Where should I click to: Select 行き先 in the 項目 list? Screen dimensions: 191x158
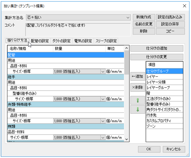(165, 115)
